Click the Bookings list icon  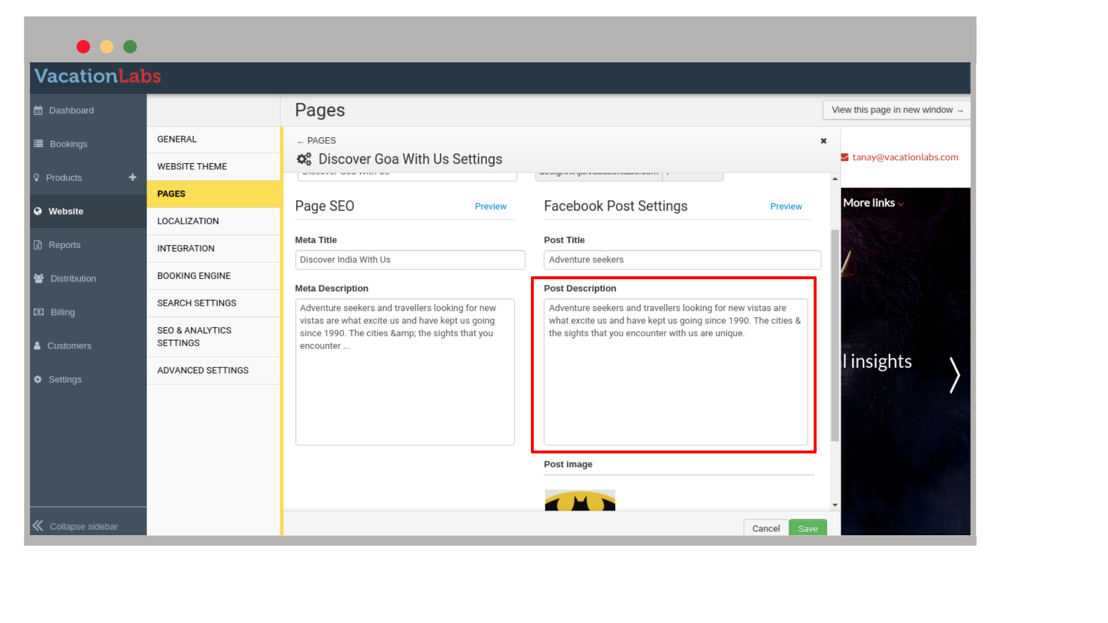38,144
